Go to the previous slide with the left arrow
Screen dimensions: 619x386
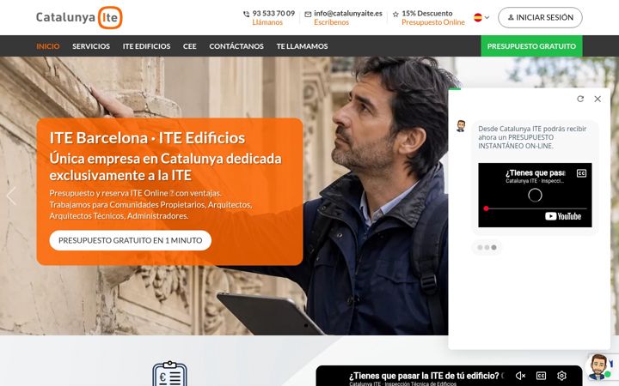pyautogui.click(x=11, y=196)
